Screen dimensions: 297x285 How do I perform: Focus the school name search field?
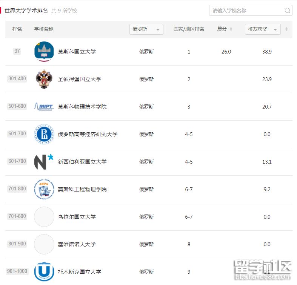[251, 11]
